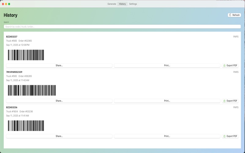Switch to the Generate tab
The image size is (245, 153).
pos(112,4)
